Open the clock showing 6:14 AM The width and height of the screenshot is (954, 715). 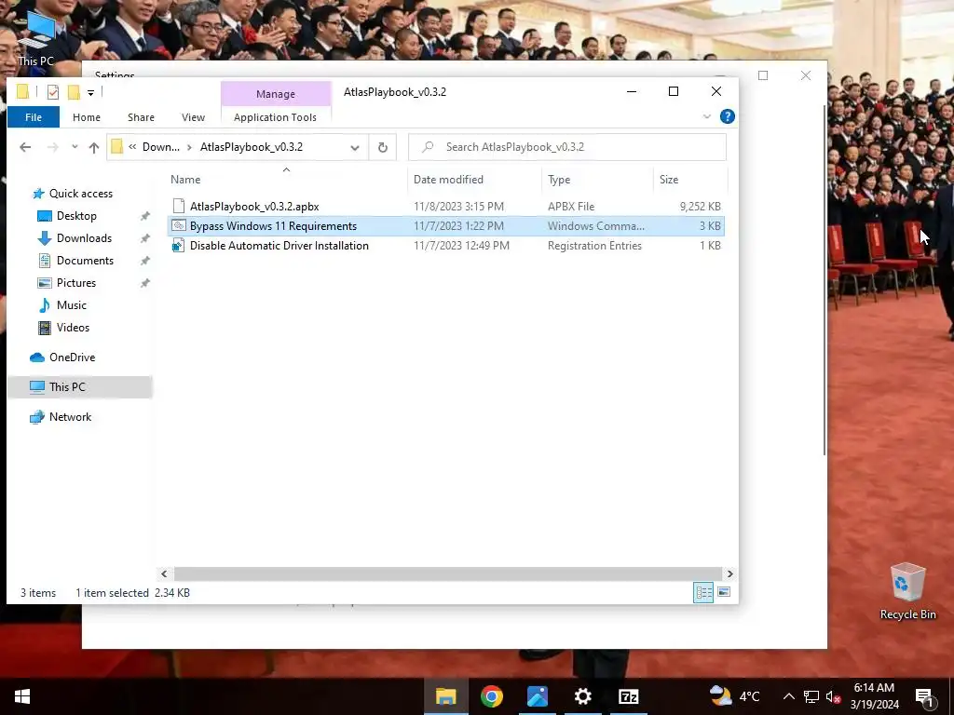pos(874,696)
